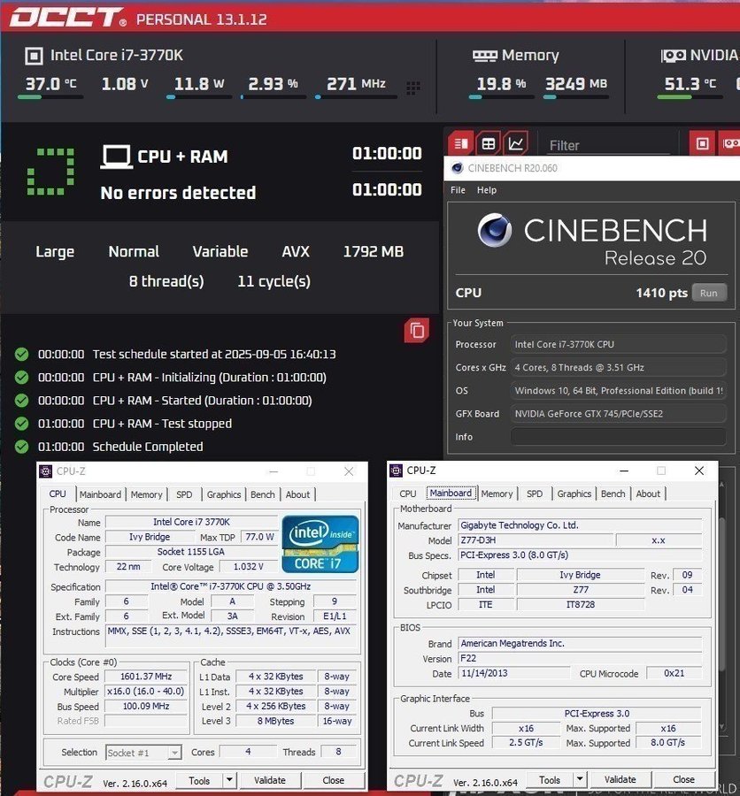Click the Cinebench logo sphere in banner
The height and width of the screenshot is (796, 740).
coord(494,231)
